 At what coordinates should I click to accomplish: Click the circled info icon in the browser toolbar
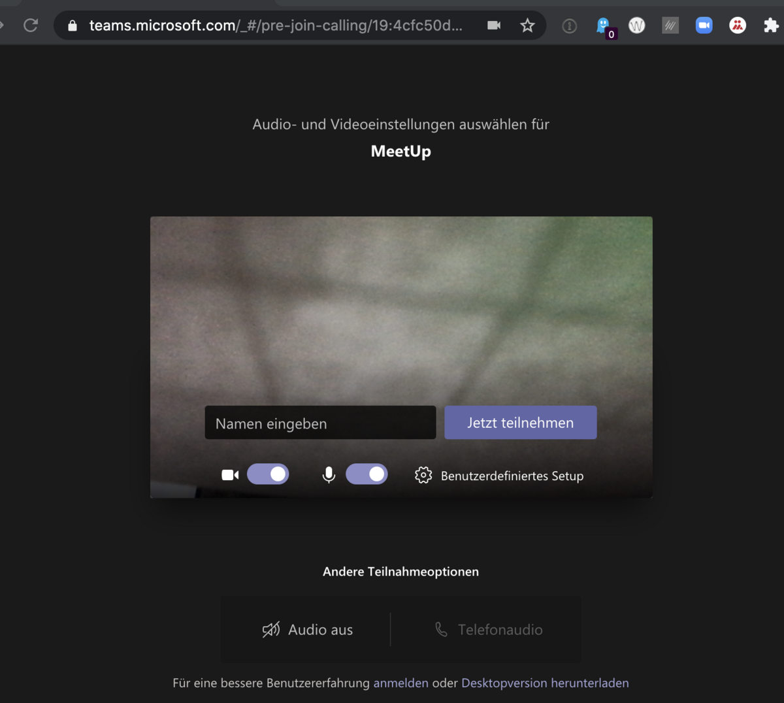570,25
